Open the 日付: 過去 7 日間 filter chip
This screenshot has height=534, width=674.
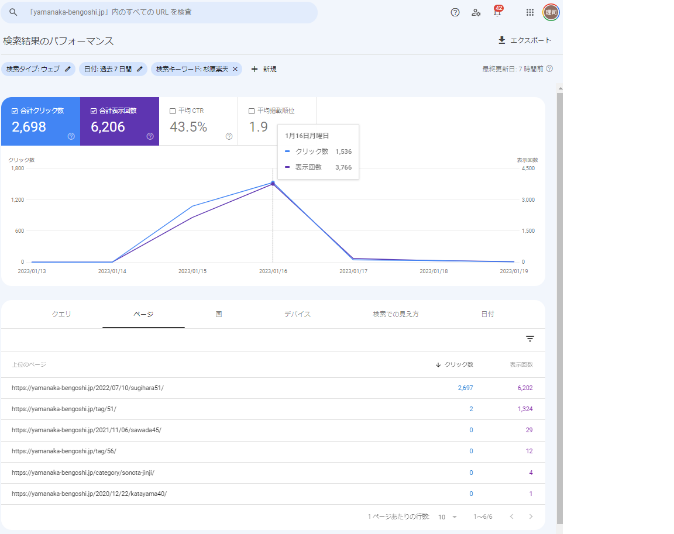coord(107,69)
